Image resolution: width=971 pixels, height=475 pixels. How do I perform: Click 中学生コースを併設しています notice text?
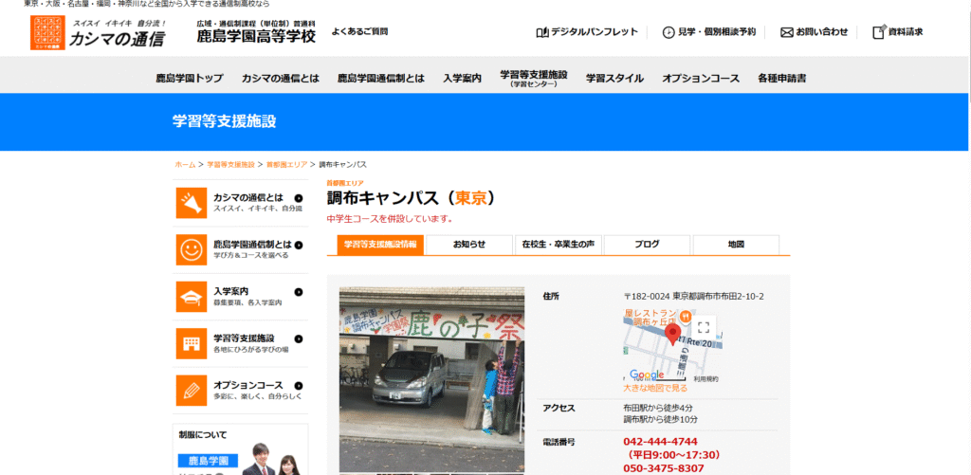tap(390, 219)
